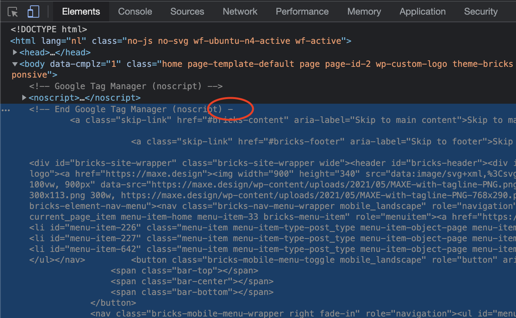Click the span class bar-top line
Viewport: 516px width, 318px height.
point(185,271)
